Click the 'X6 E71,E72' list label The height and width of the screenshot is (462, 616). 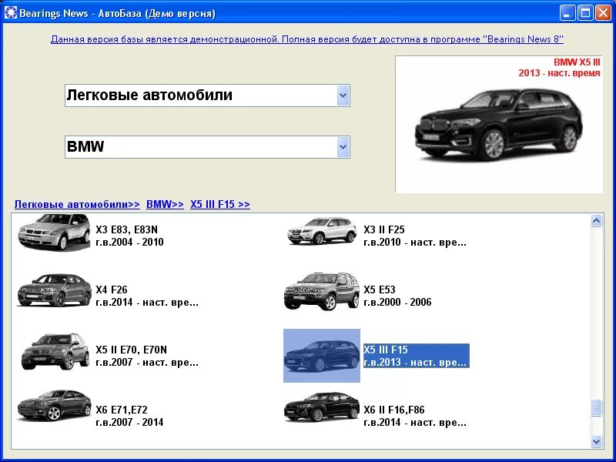coord(129,416)
